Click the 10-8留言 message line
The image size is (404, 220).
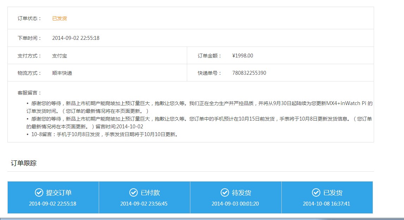[102, 134]
